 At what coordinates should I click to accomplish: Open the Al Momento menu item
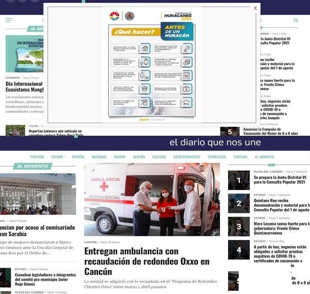click(264, 157)
